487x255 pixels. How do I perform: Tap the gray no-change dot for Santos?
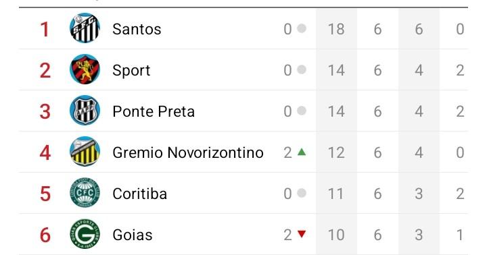click(x=302, y=28)
